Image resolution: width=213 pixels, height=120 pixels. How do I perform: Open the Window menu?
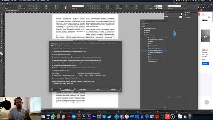pos(43,1)
